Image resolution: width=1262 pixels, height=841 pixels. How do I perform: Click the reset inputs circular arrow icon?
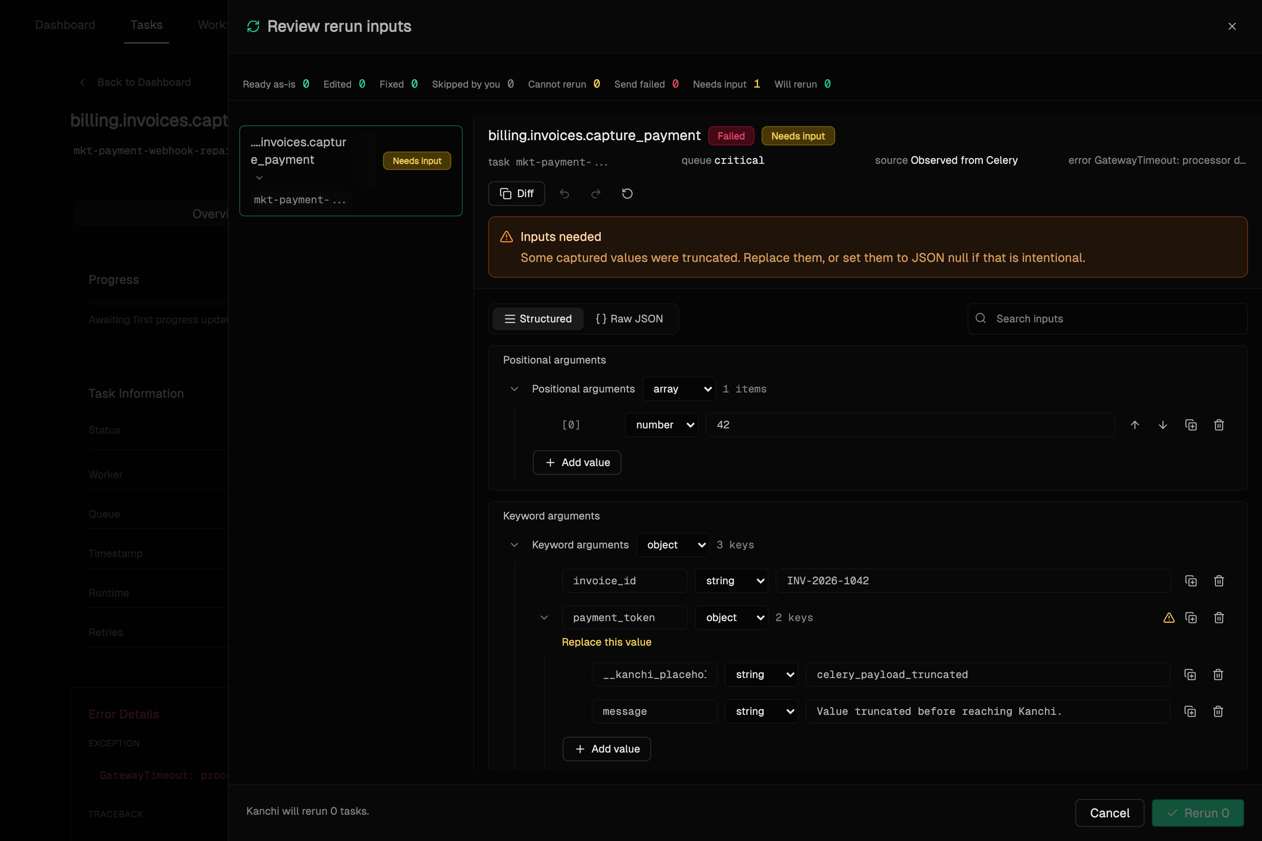click(627, 194)
